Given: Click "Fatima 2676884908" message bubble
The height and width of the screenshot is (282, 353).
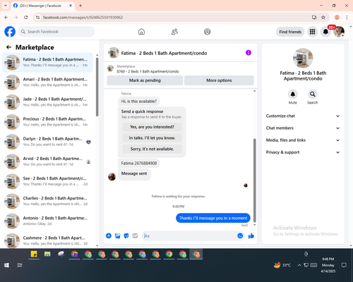Looking at the screenshot, I should pos(139,163).
